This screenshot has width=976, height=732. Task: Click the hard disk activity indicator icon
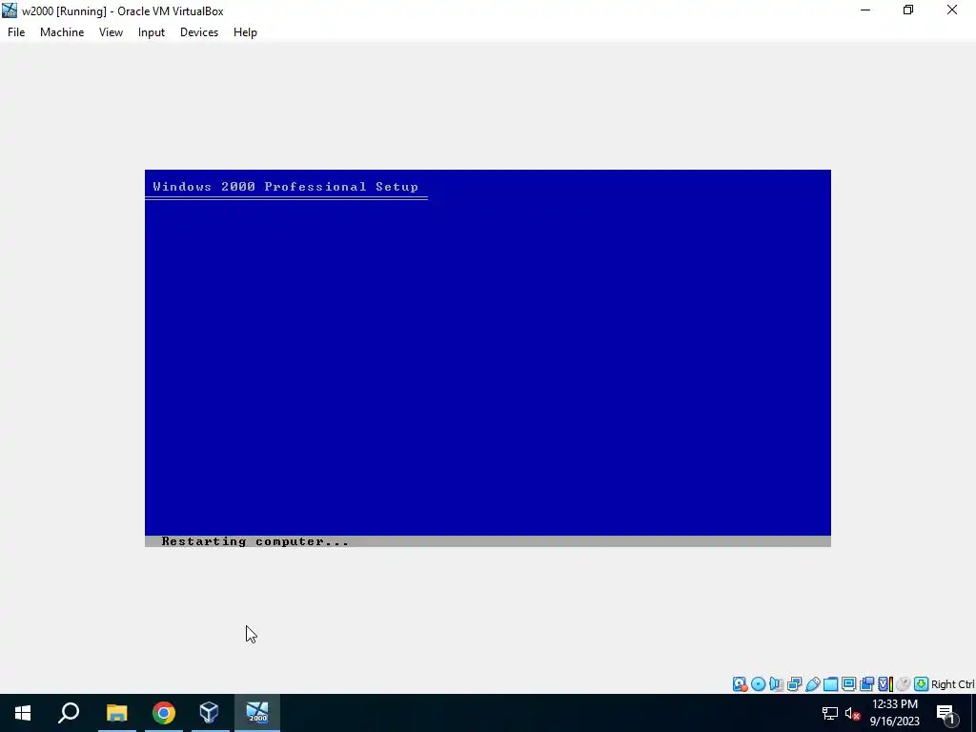click(x=740, y=684)
